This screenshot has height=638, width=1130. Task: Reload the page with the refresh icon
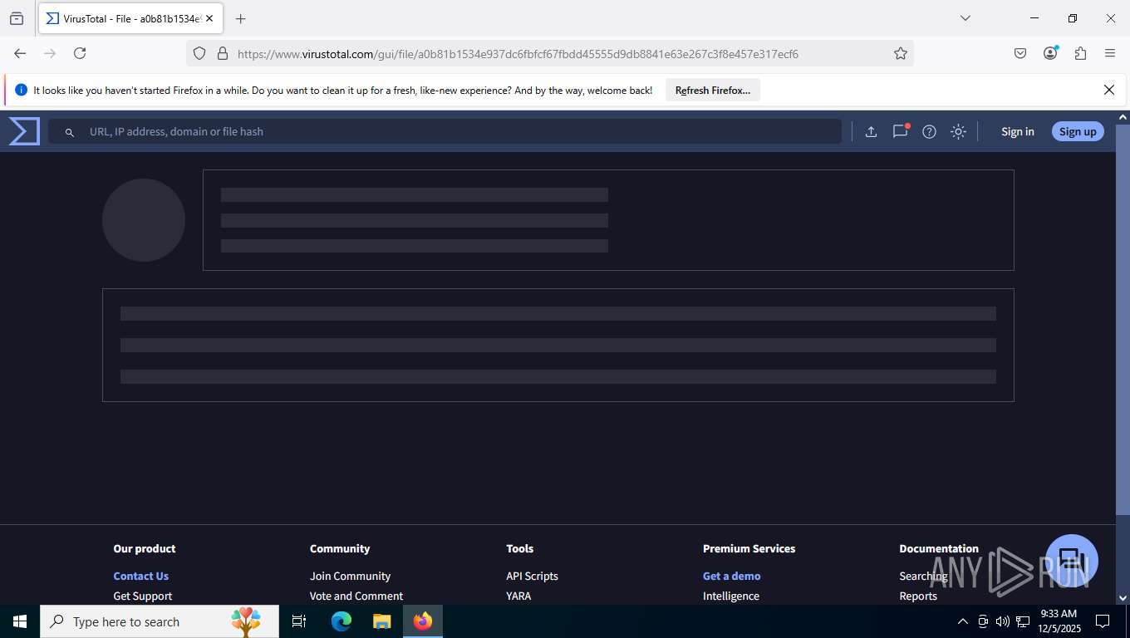click(80, 53)
